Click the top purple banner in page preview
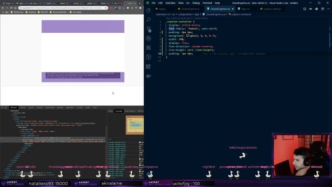Viewport: 332px width, 187px height. pyautogui.click(x=83, y=26)
